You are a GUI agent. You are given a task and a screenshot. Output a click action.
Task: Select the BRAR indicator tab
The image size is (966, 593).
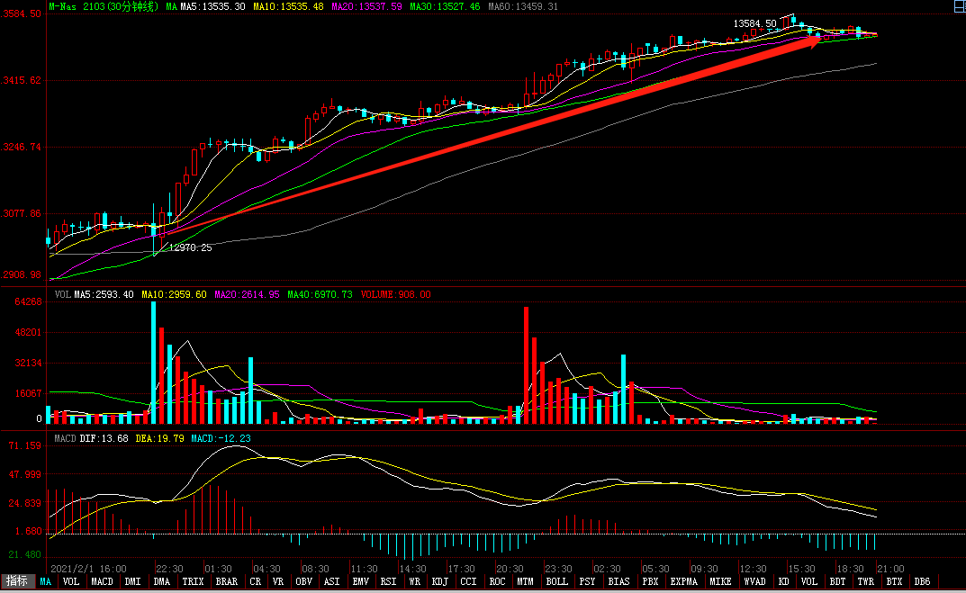225,582
